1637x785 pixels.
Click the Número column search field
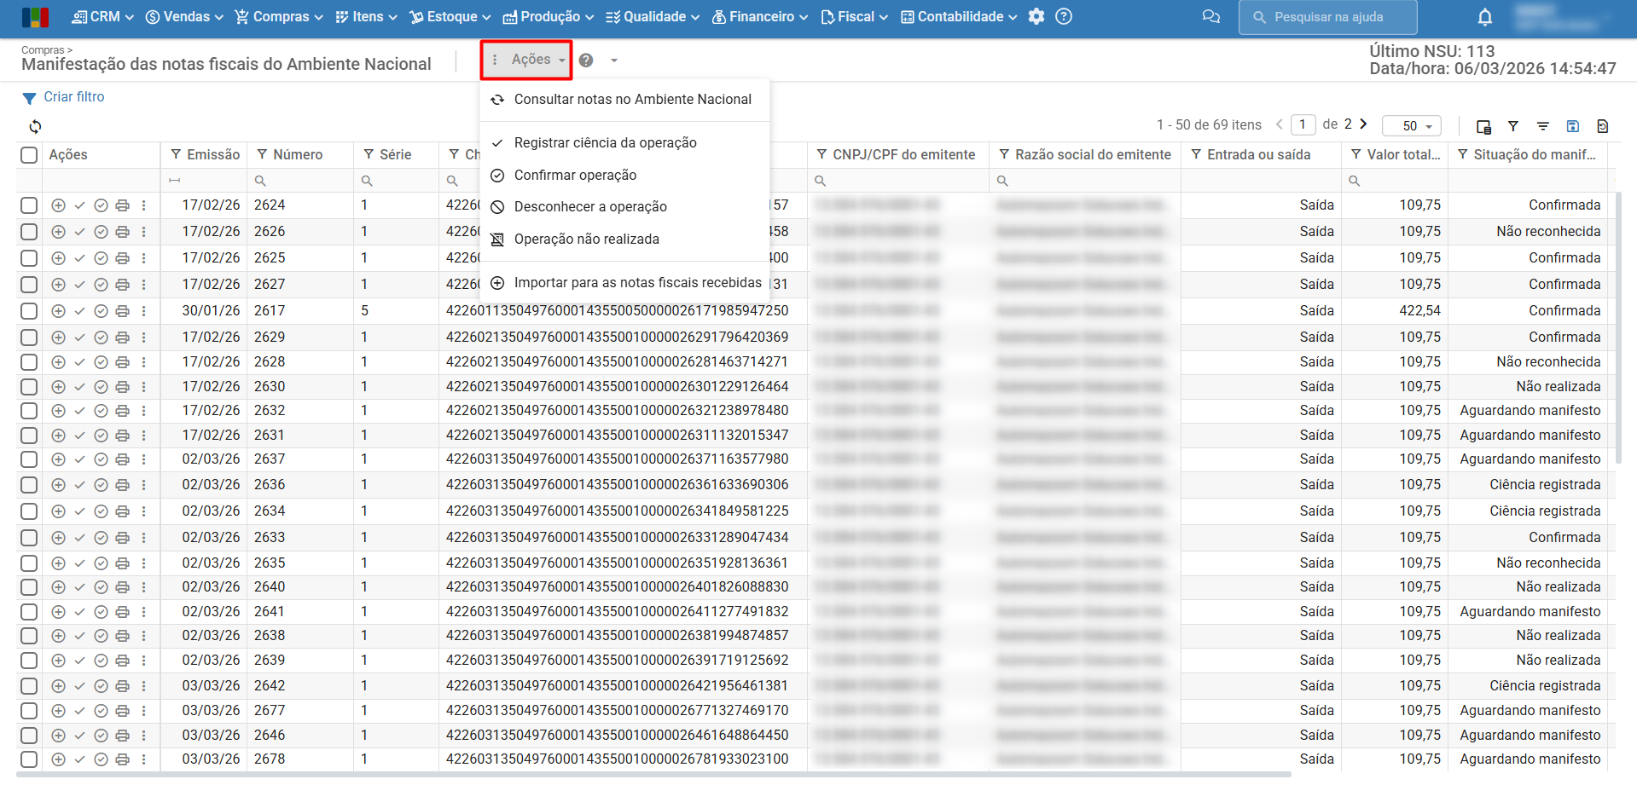click(x=300, y=181)
